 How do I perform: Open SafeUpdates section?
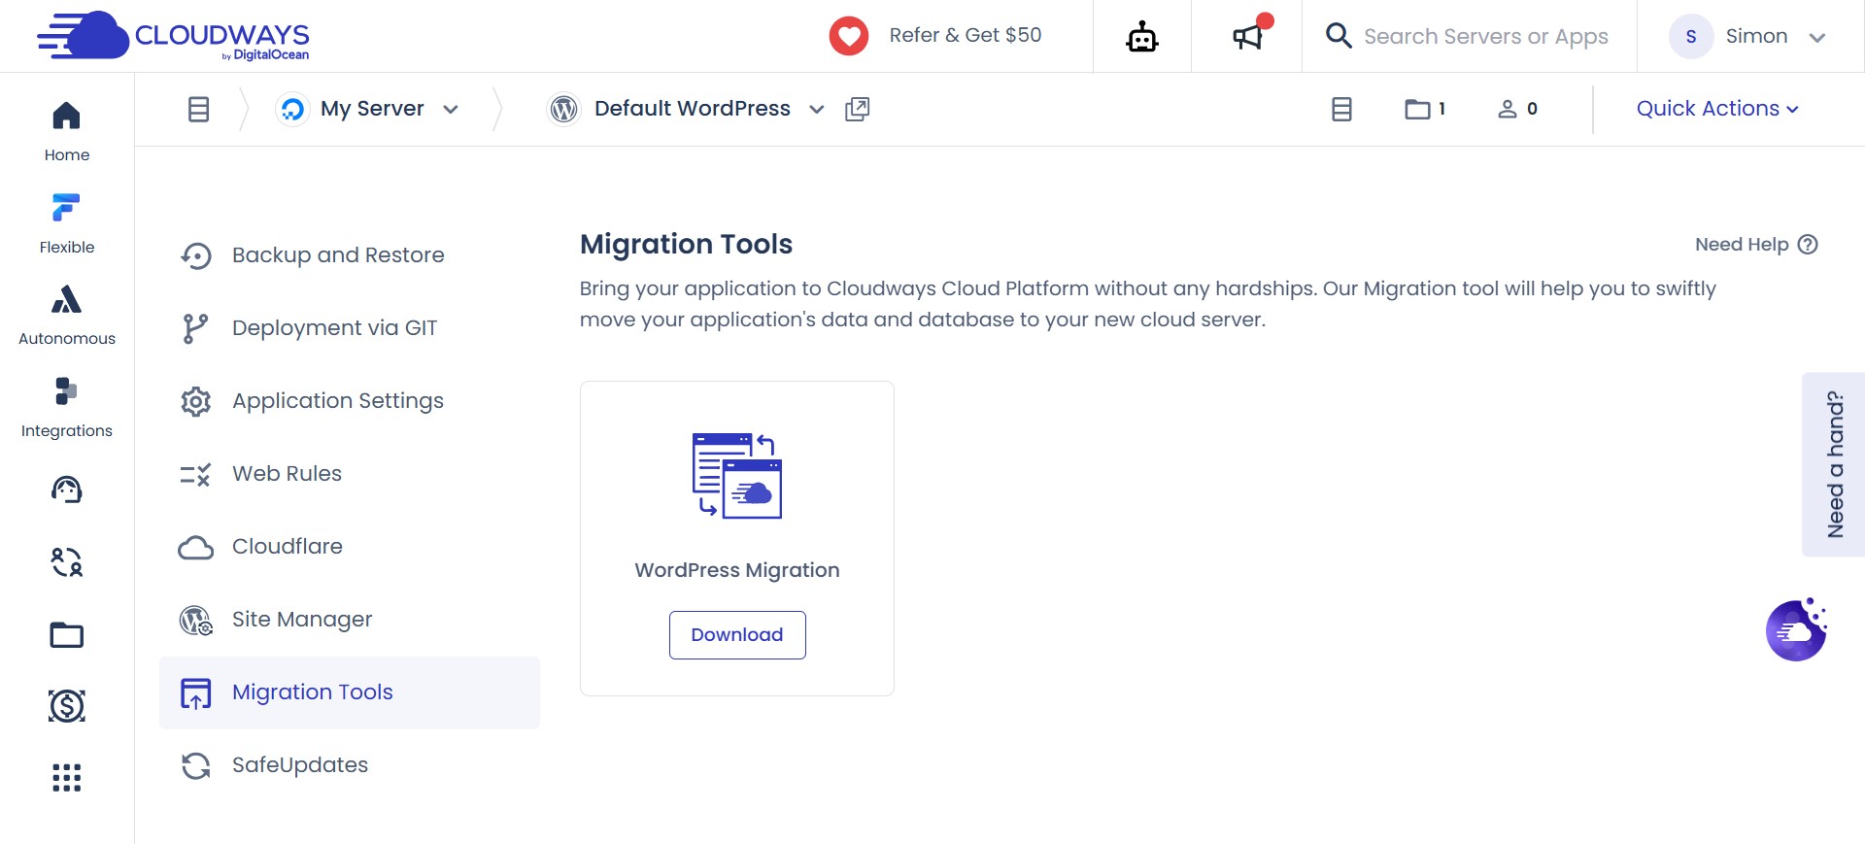pos(350,765)
